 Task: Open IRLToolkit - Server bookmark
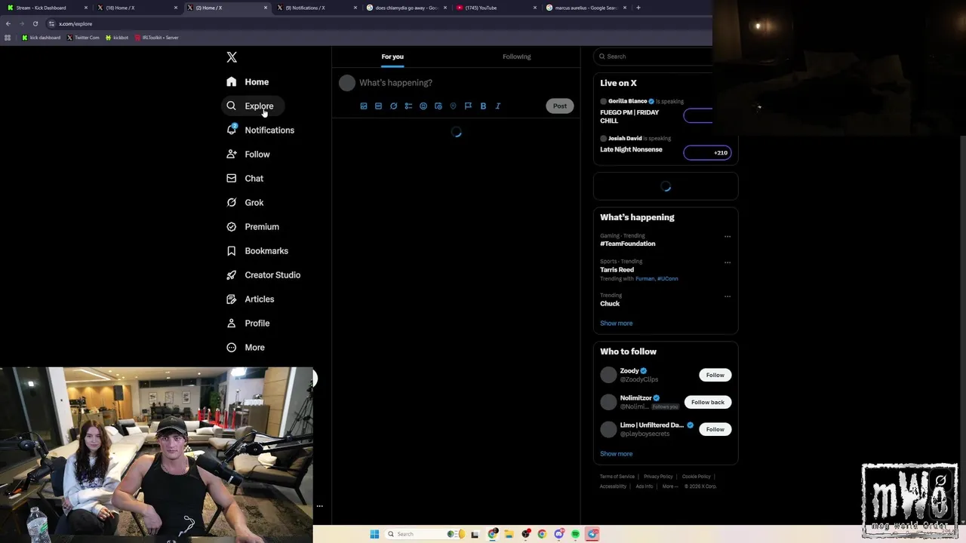tap(156, 37)
